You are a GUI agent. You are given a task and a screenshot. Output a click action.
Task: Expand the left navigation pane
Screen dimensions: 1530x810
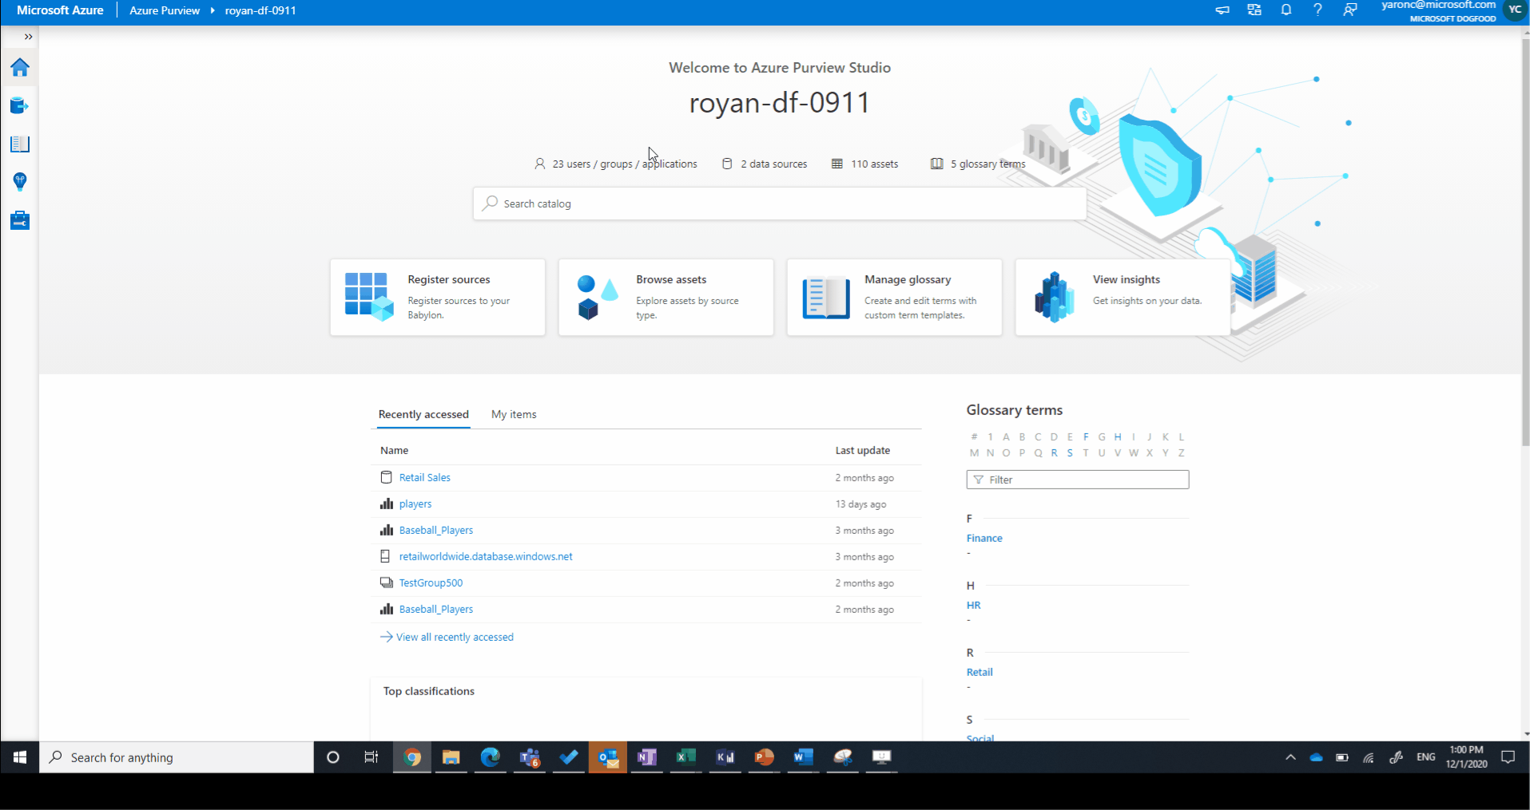[29, 37]
